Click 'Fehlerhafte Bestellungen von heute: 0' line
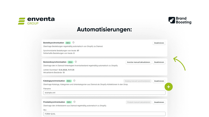 click(x=59, y=53)
